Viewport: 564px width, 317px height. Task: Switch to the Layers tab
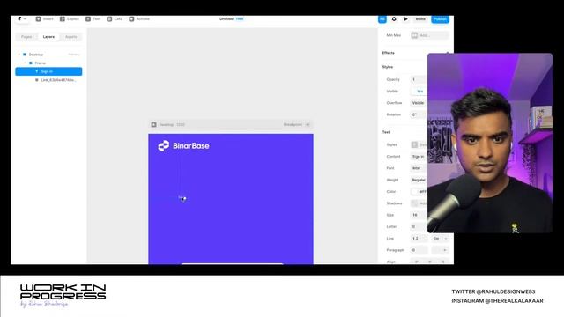pyautogui.click(x=48, y=37)
